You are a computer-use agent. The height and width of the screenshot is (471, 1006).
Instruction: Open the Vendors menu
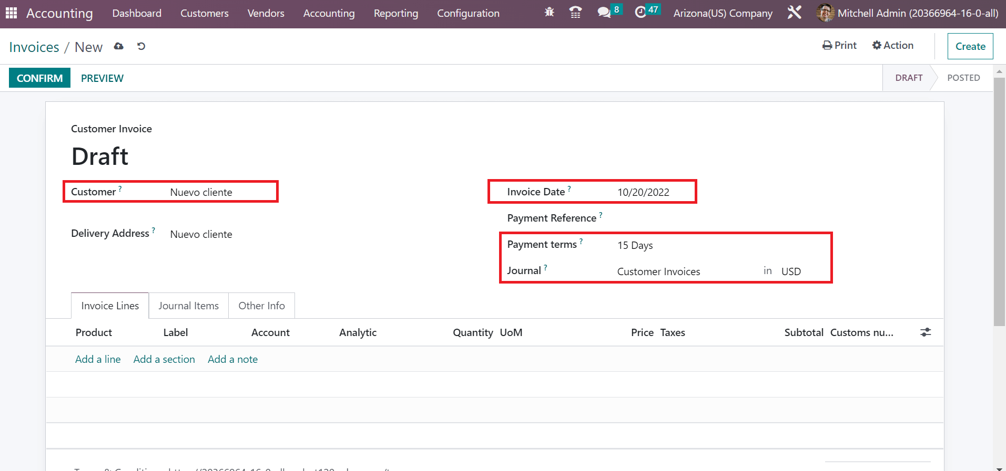(266, 13)
